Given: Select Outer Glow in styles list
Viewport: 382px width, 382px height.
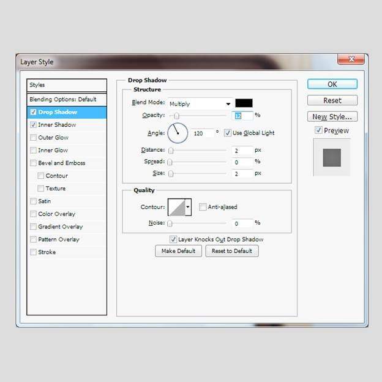Looking at the screenshot, I should [53, 138].
